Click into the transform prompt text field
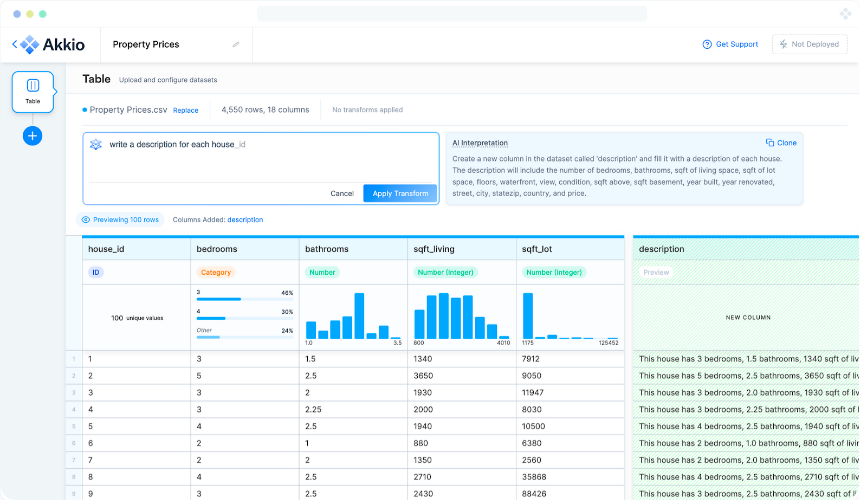 pyautogui.click(x=260, y=157)
